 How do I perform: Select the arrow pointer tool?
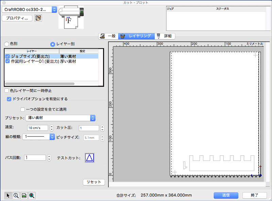(x=8, y=196)
